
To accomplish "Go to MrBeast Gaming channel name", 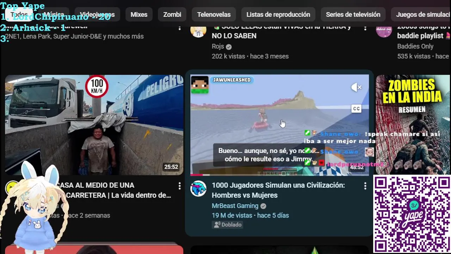I will [x=235, y=206].
